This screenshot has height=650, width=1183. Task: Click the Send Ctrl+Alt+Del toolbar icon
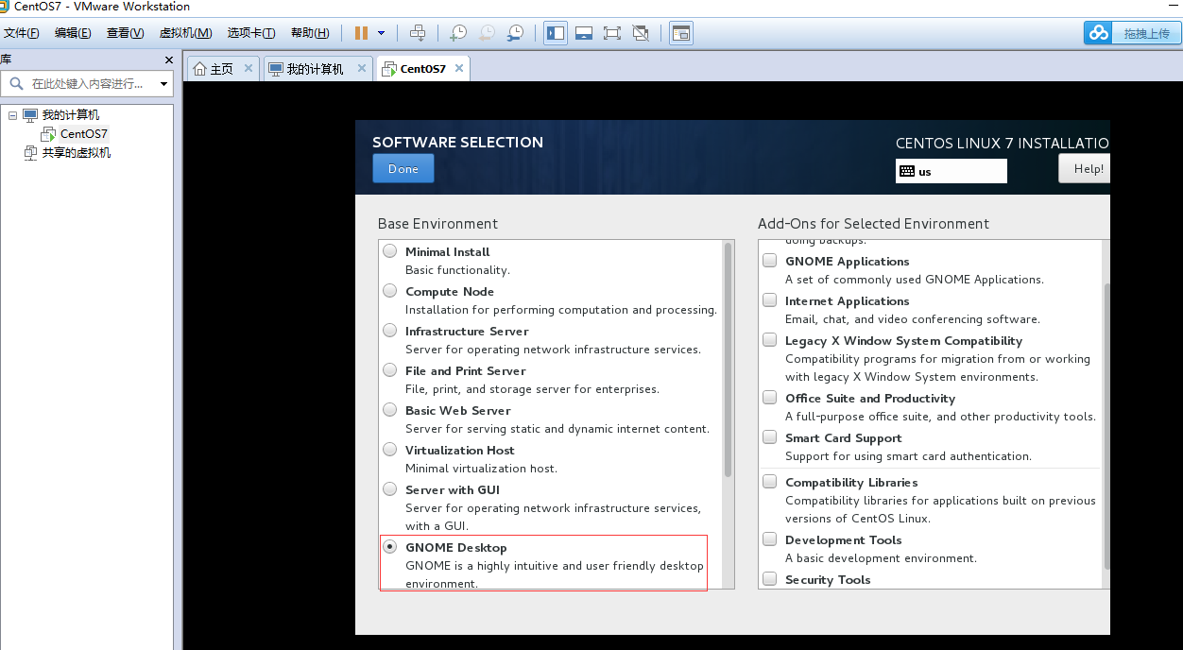click(x=419, y=33)
